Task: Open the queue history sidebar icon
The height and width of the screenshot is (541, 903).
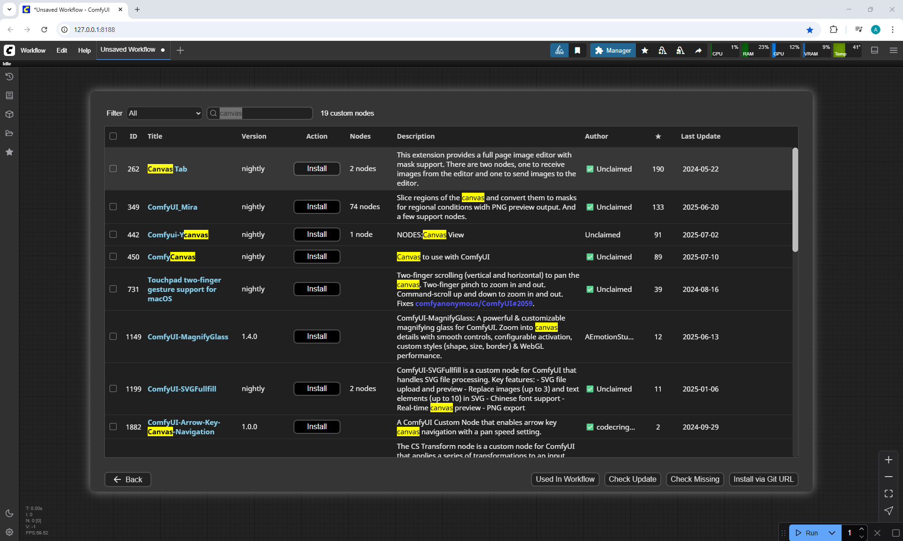Action: (x=9, y=77)
